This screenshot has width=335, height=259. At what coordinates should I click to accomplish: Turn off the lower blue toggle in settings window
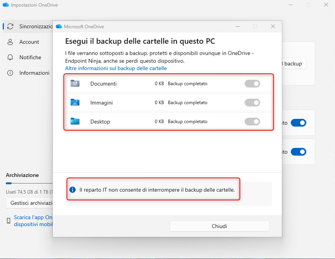pyautogui.click(x=299, y=152)
